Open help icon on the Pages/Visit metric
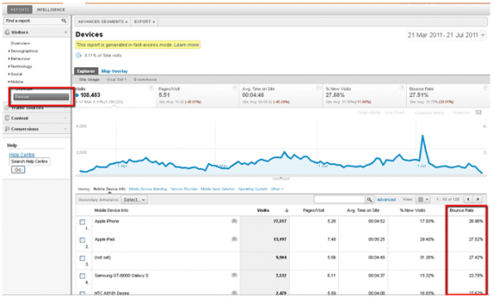The width and height of the screenshot is (493, 298). click(234, 89)
